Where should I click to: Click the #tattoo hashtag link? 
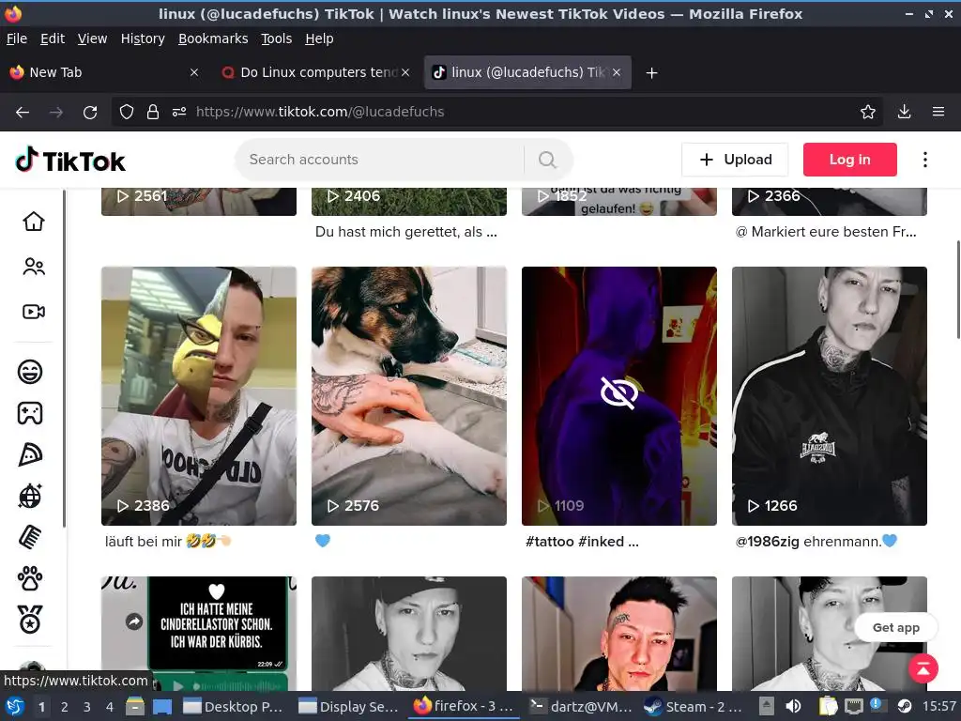click(550, 542)
